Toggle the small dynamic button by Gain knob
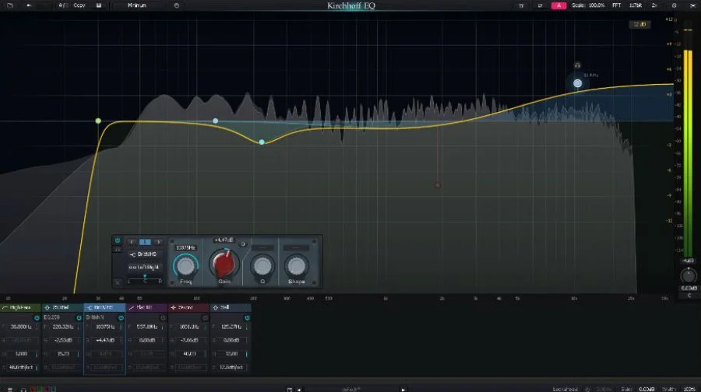This screenshot has width=701, height=392. click(243, 244)
